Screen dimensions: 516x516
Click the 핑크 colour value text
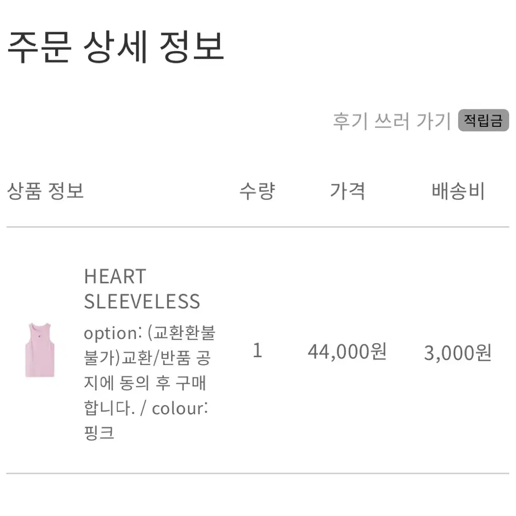click(99, 433)
